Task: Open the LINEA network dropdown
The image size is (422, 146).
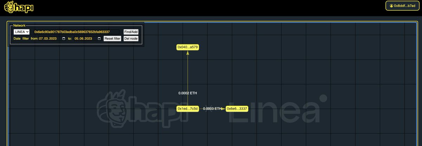Action: [x=21, y=32]
